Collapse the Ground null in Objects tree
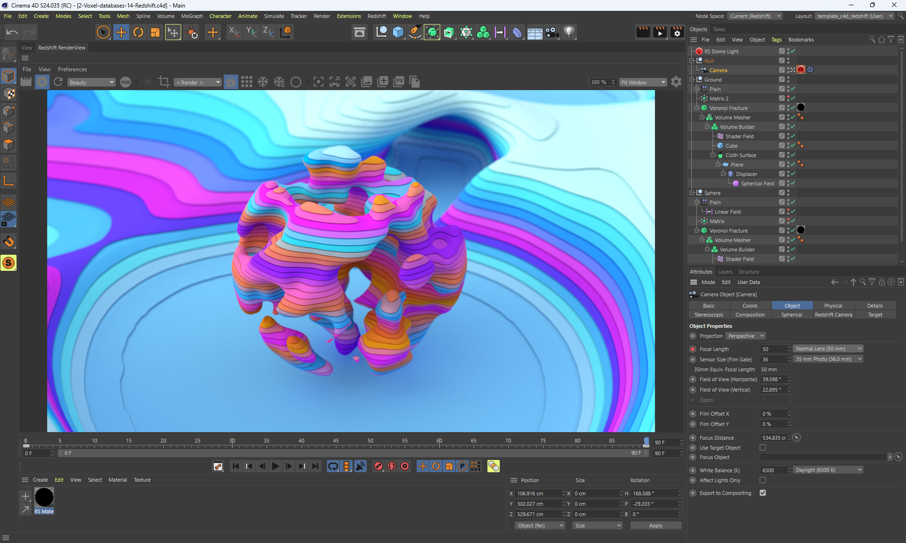906x543 pixels. point(692,80)
